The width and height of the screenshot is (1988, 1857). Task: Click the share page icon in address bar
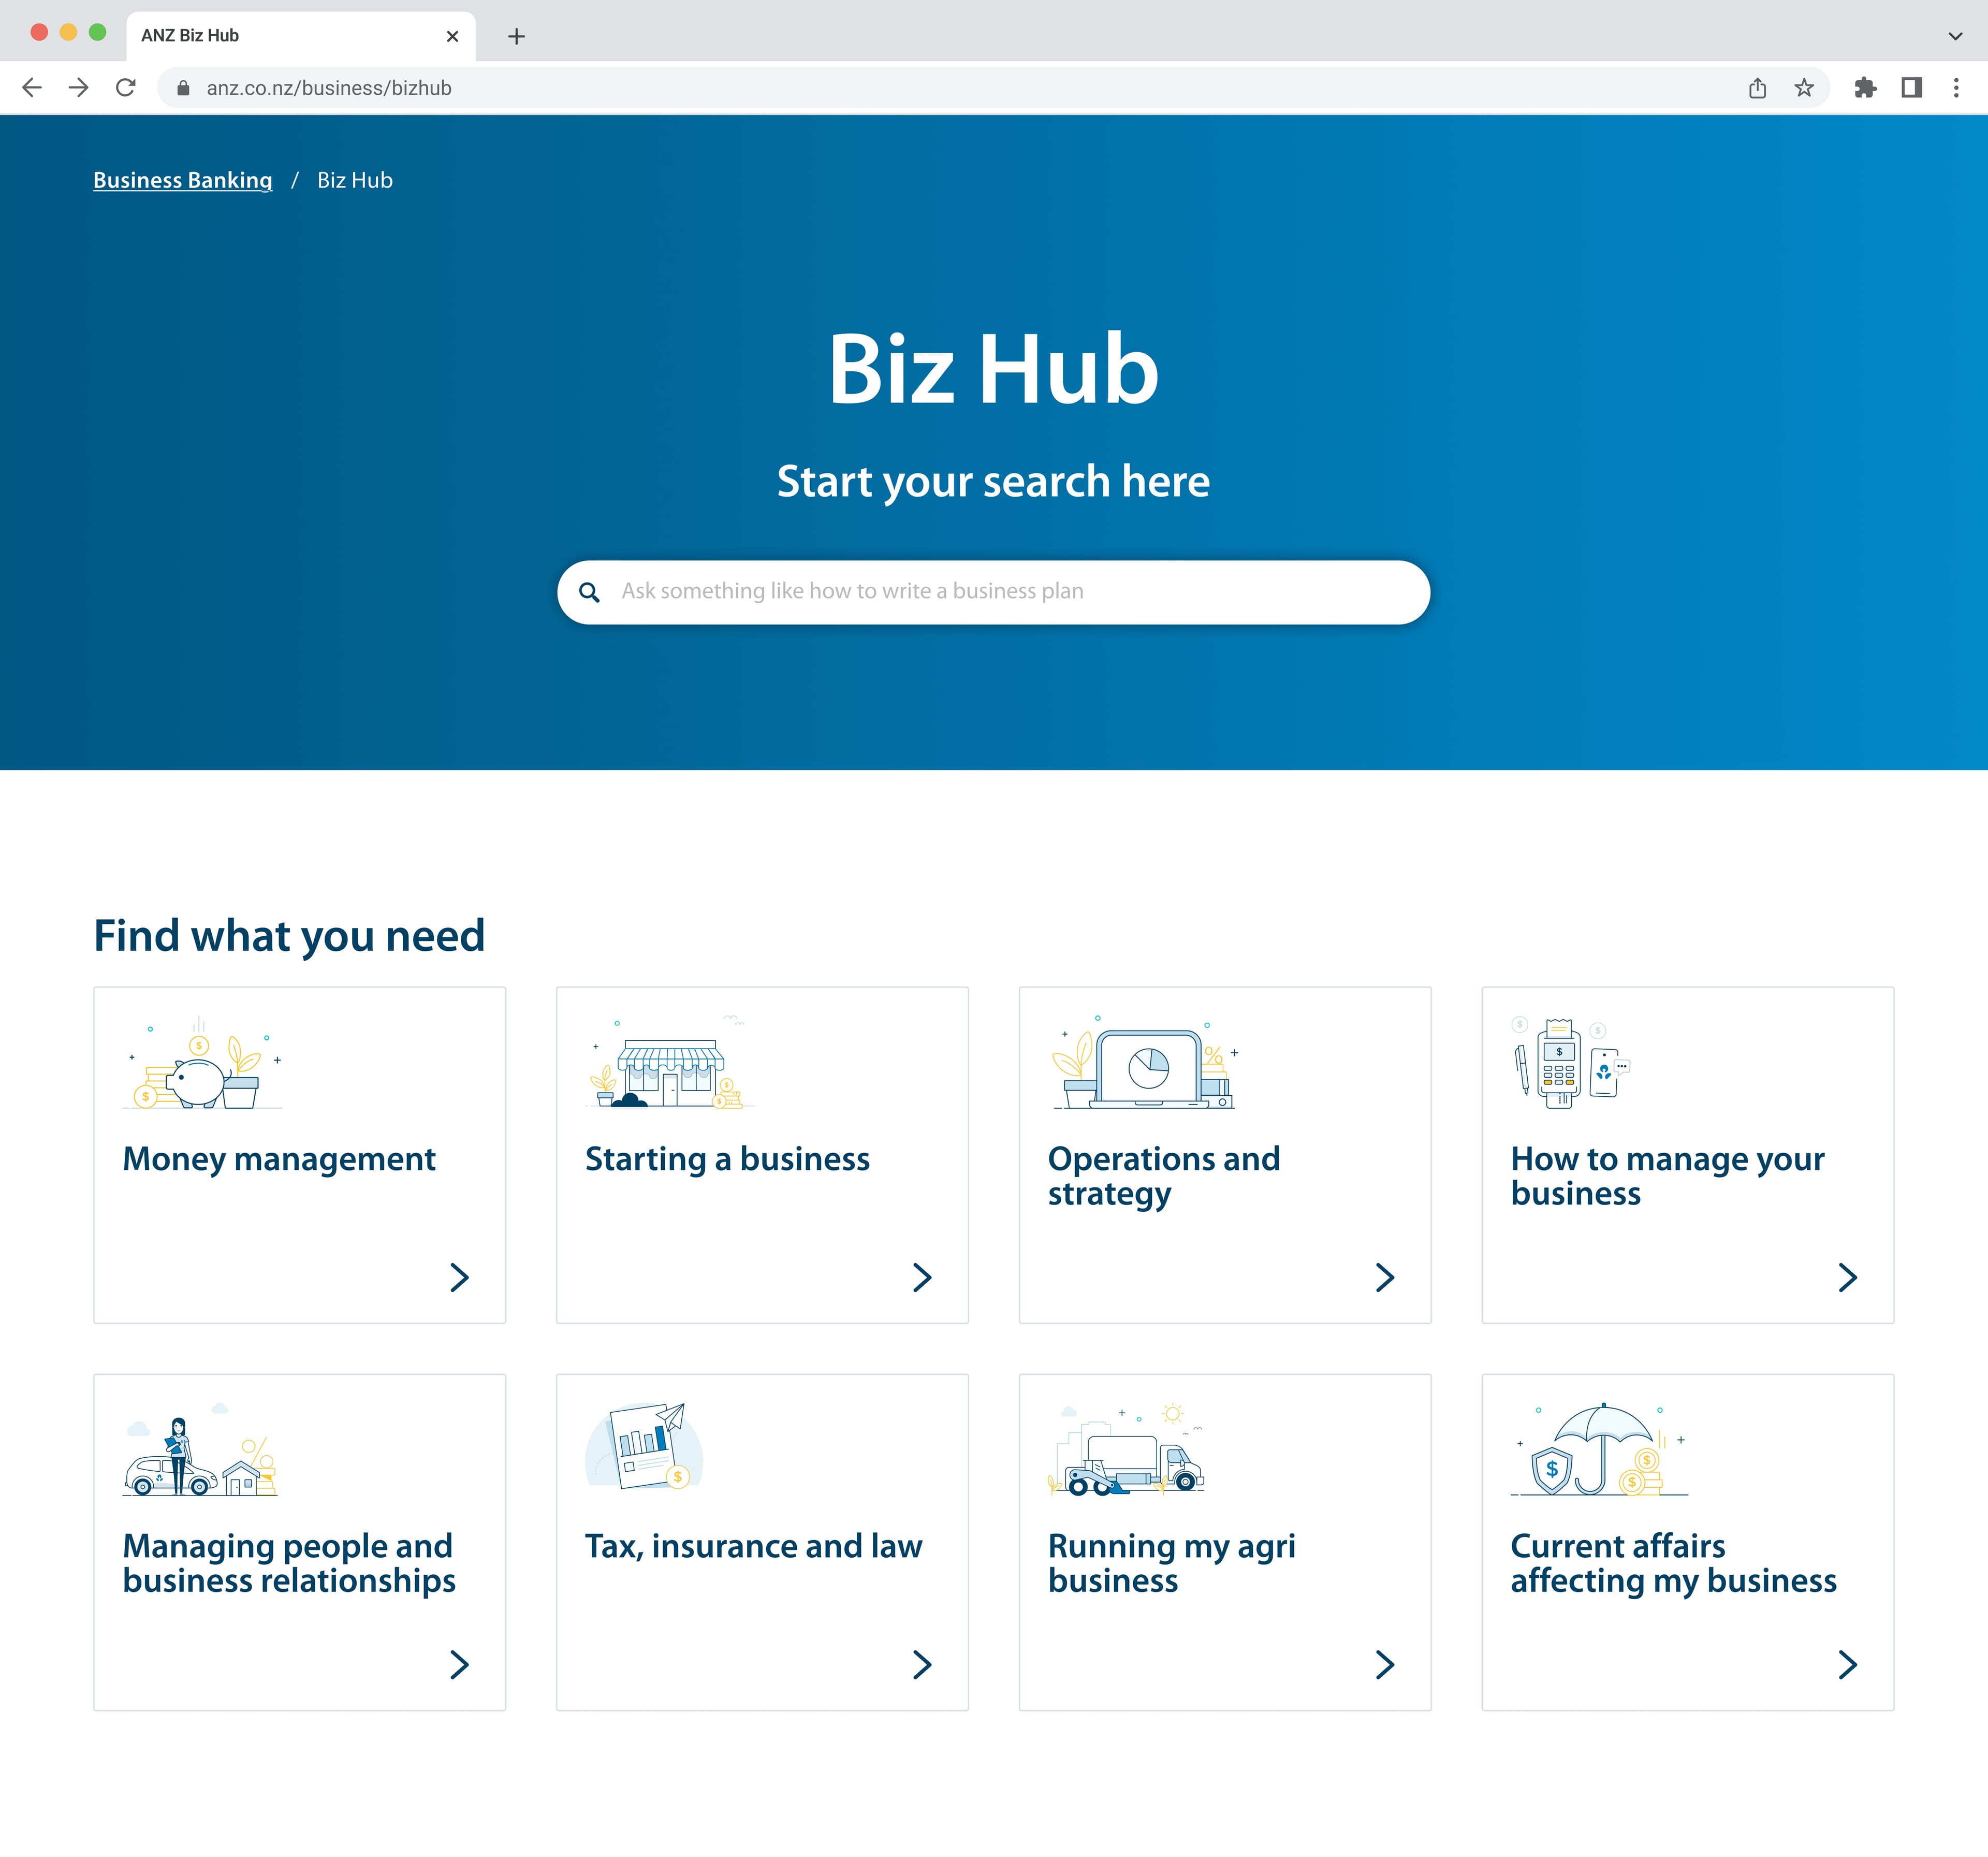(x=1757, y=88)
